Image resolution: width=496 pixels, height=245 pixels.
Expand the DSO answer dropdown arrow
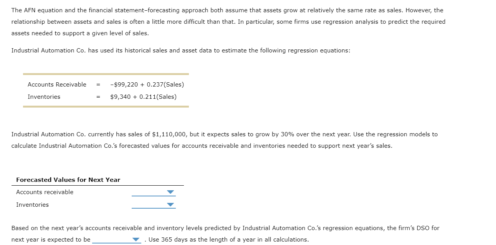pos(136,240)
